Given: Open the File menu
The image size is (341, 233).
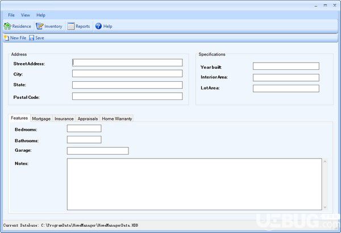Looking at the screenshot, I should (x=11, y=15).
